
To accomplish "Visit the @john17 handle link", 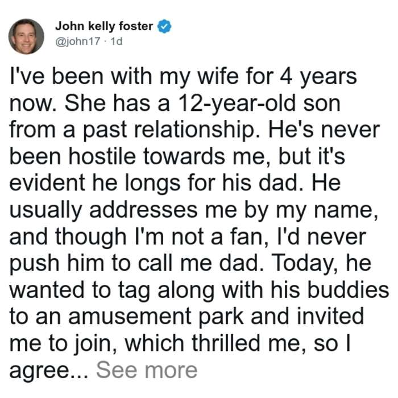I will tap(78, 41).
